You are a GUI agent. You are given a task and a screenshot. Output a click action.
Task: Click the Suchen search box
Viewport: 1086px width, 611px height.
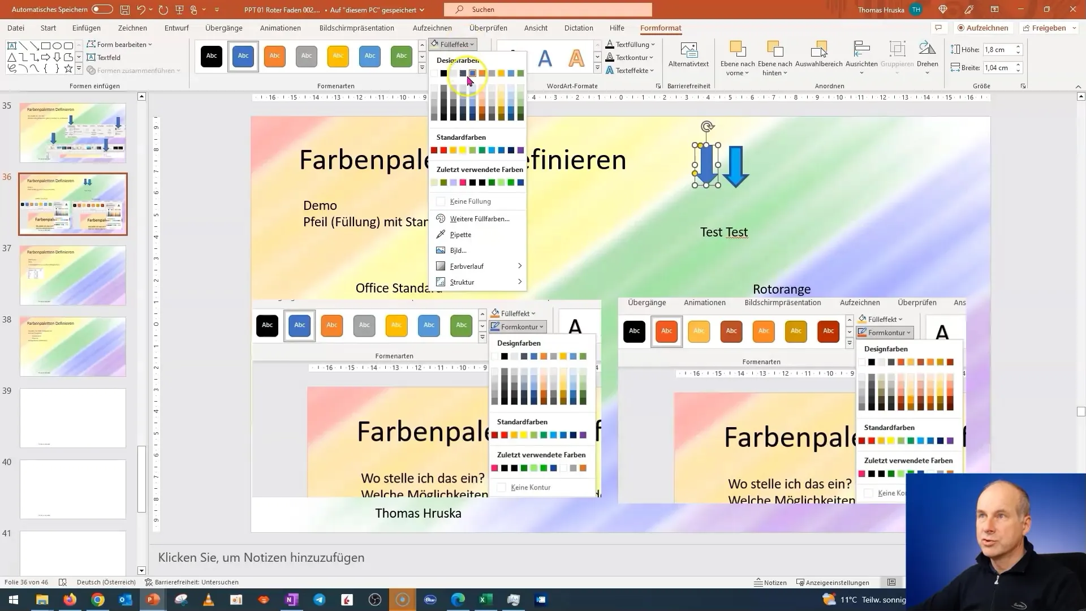point(548,10)
